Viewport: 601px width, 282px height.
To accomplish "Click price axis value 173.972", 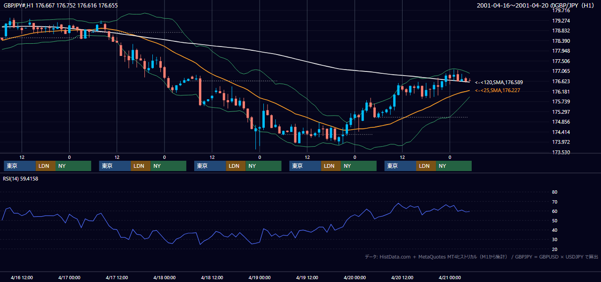I will pyautogui.click(x=561, y=142).
